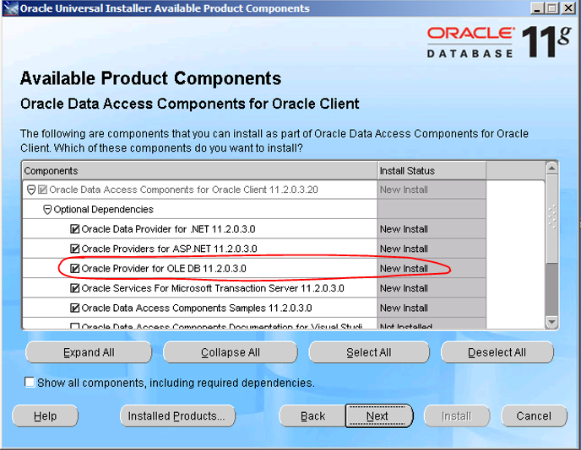Image resolution: width=581 pixels, height=450 pixels.
Task: Click the Select All button
Action: pyautogui.click(x=368, y=352)
